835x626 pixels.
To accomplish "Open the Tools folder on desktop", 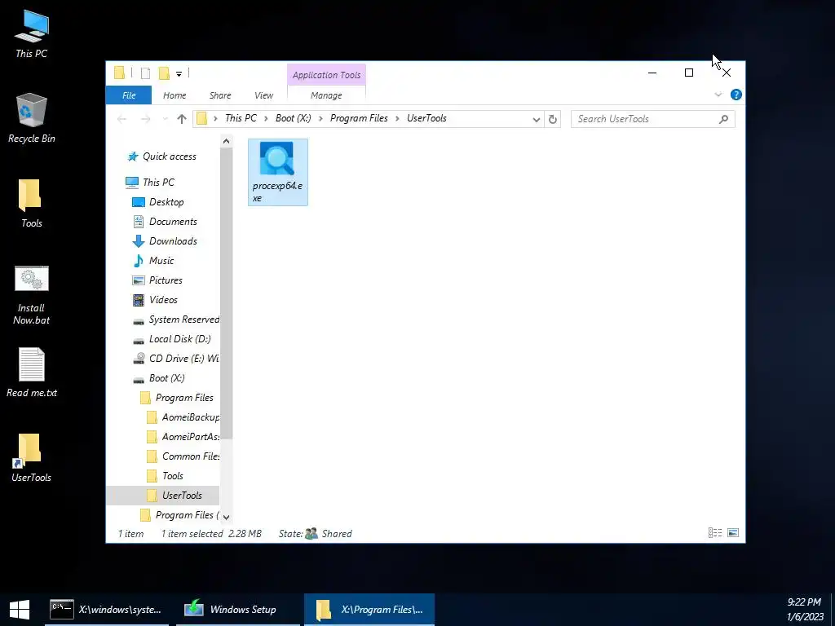I will [31, 204].
